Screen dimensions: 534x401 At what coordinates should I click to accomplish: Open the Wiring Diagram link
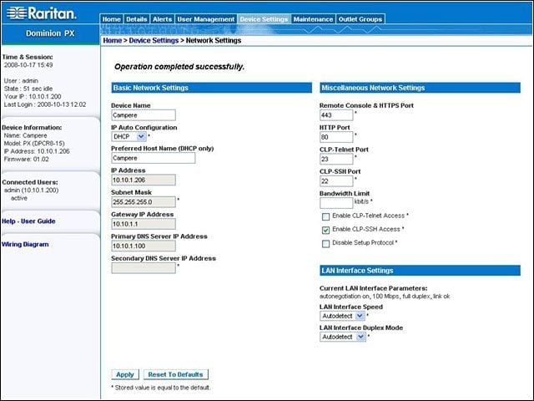pos(25,244)
